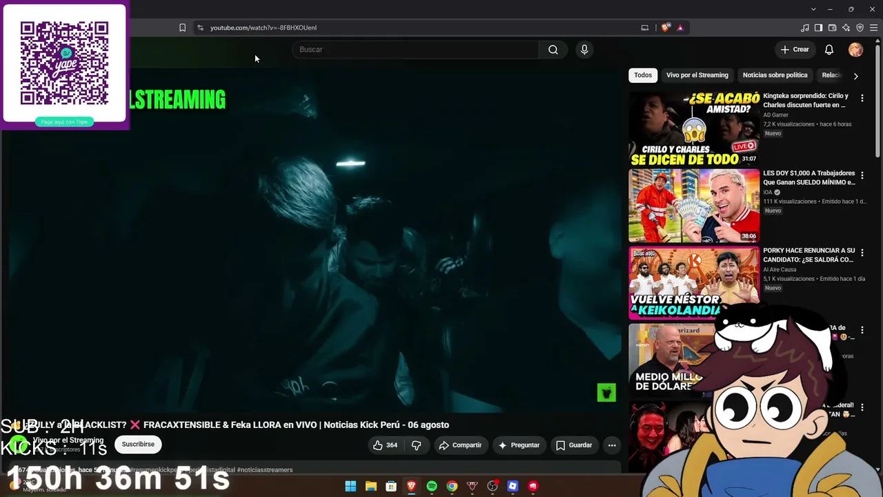Click the Compartir share button
Screen dimensions: 883x497
coord(460,445)
